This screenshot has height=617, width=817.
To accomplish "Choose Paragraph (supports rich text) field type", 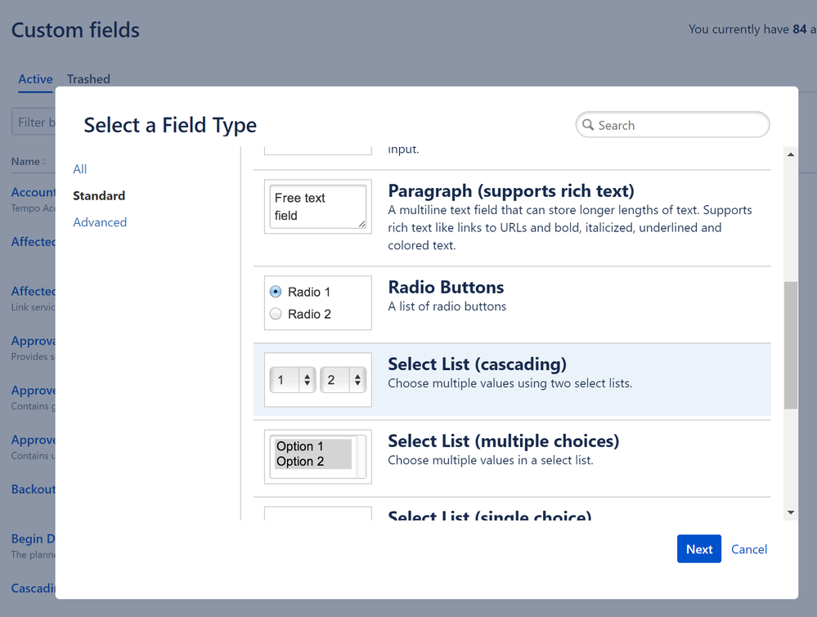I will click(512, 217).
